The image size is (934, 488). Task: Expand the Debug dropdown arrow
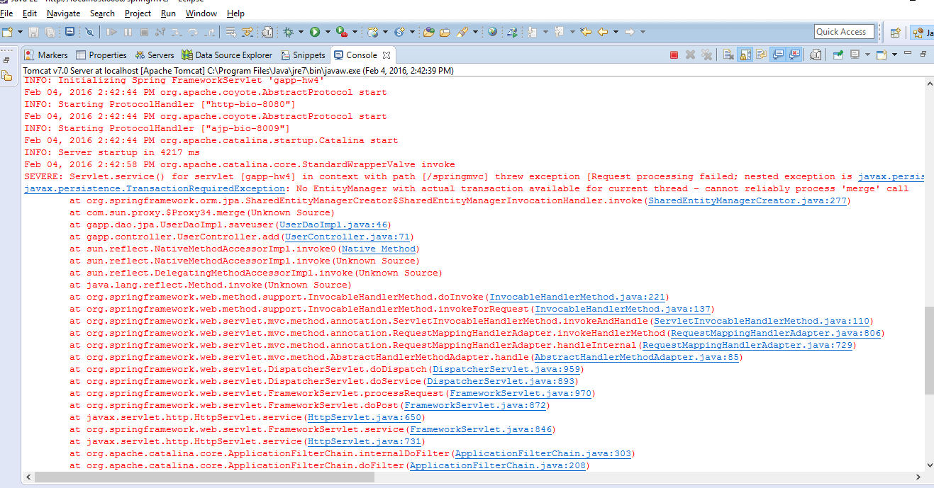tap(301, 32)
